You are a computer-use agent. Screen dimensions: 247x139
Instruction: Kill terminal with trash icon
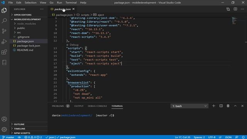[228, 106]
